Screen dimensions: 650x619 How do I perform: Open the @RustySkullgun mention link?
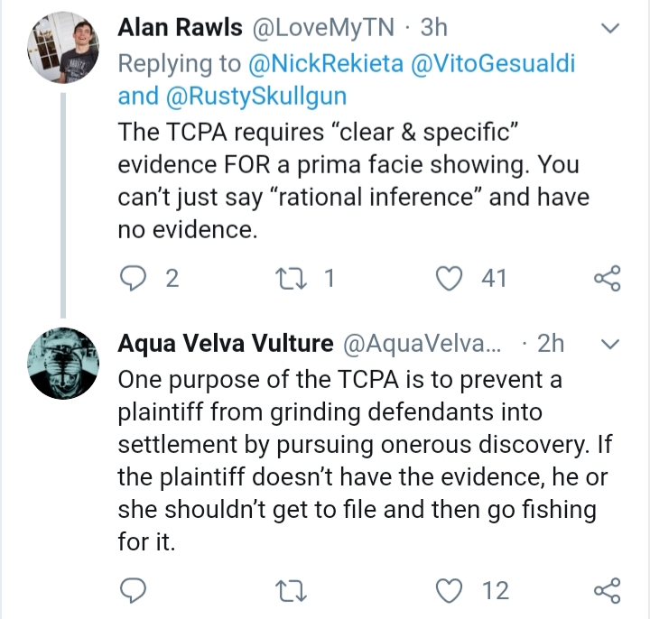point(256,96)
